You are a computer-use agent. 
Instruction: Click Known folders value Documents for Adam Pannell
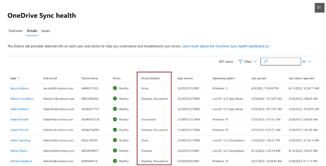point(148,119)
